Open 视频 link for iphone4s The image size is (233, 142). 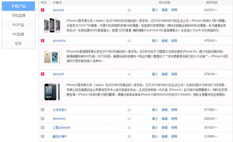[x=174, y=119]
